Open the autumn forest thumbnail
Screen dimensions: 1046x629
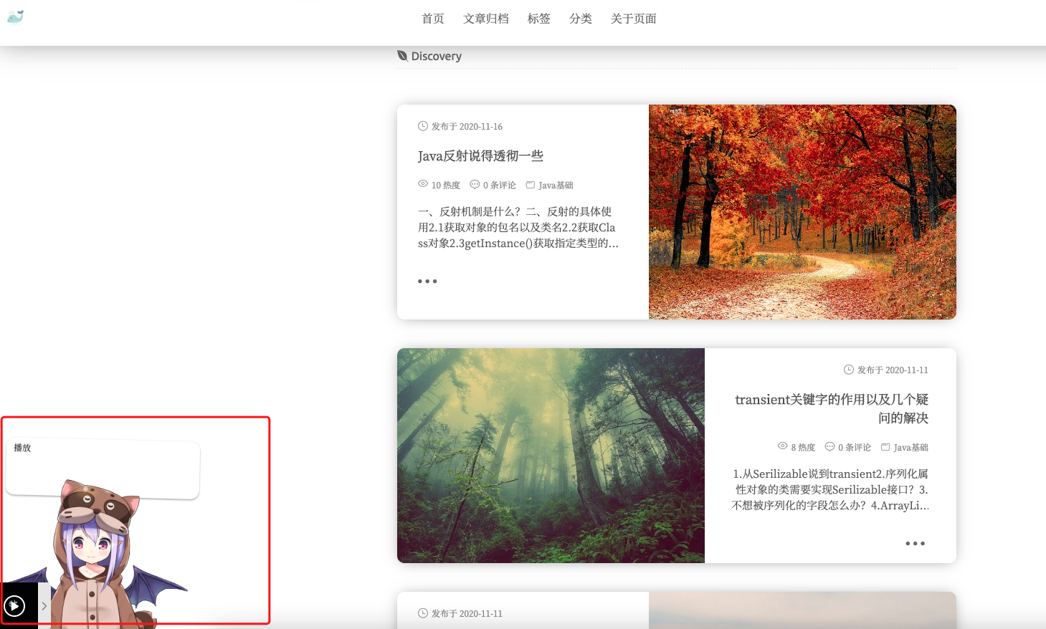[x=802, y=212]
